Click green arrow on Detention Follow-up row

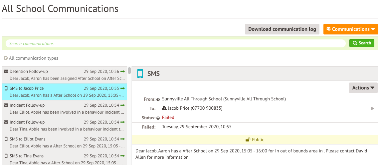[123, 72]
